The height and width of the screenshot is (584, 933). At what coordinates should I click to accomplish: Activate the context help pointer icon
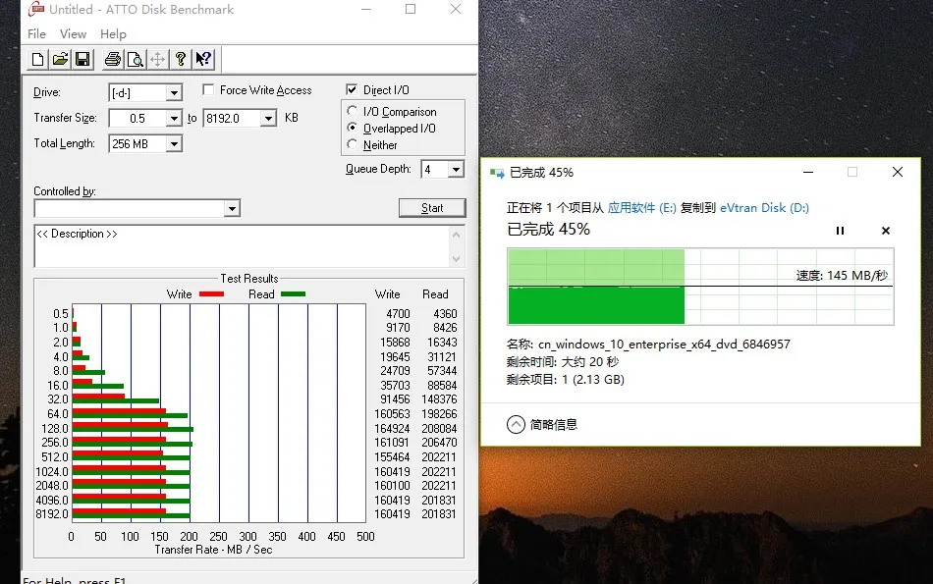(x=203, y=59)
